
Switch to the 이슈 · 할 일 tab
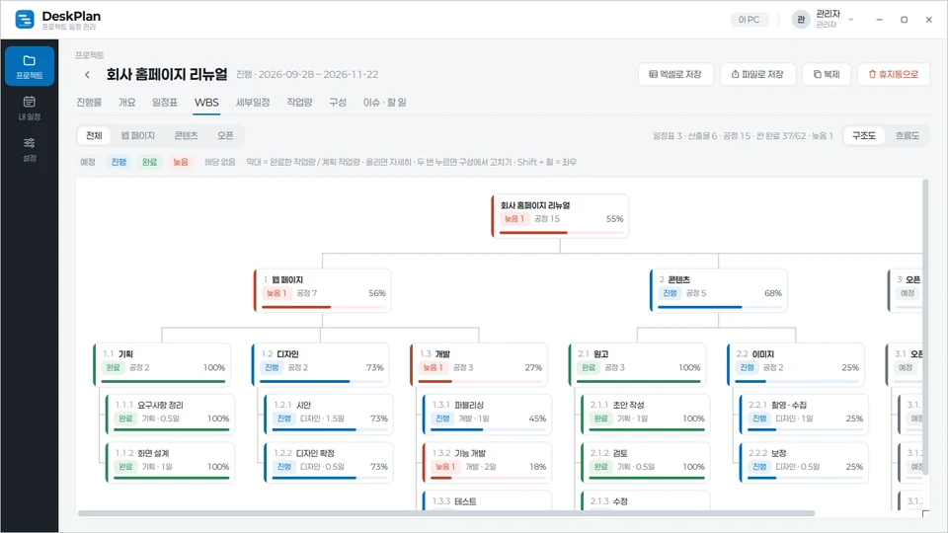pyautogui.click(x=384, y=102)
